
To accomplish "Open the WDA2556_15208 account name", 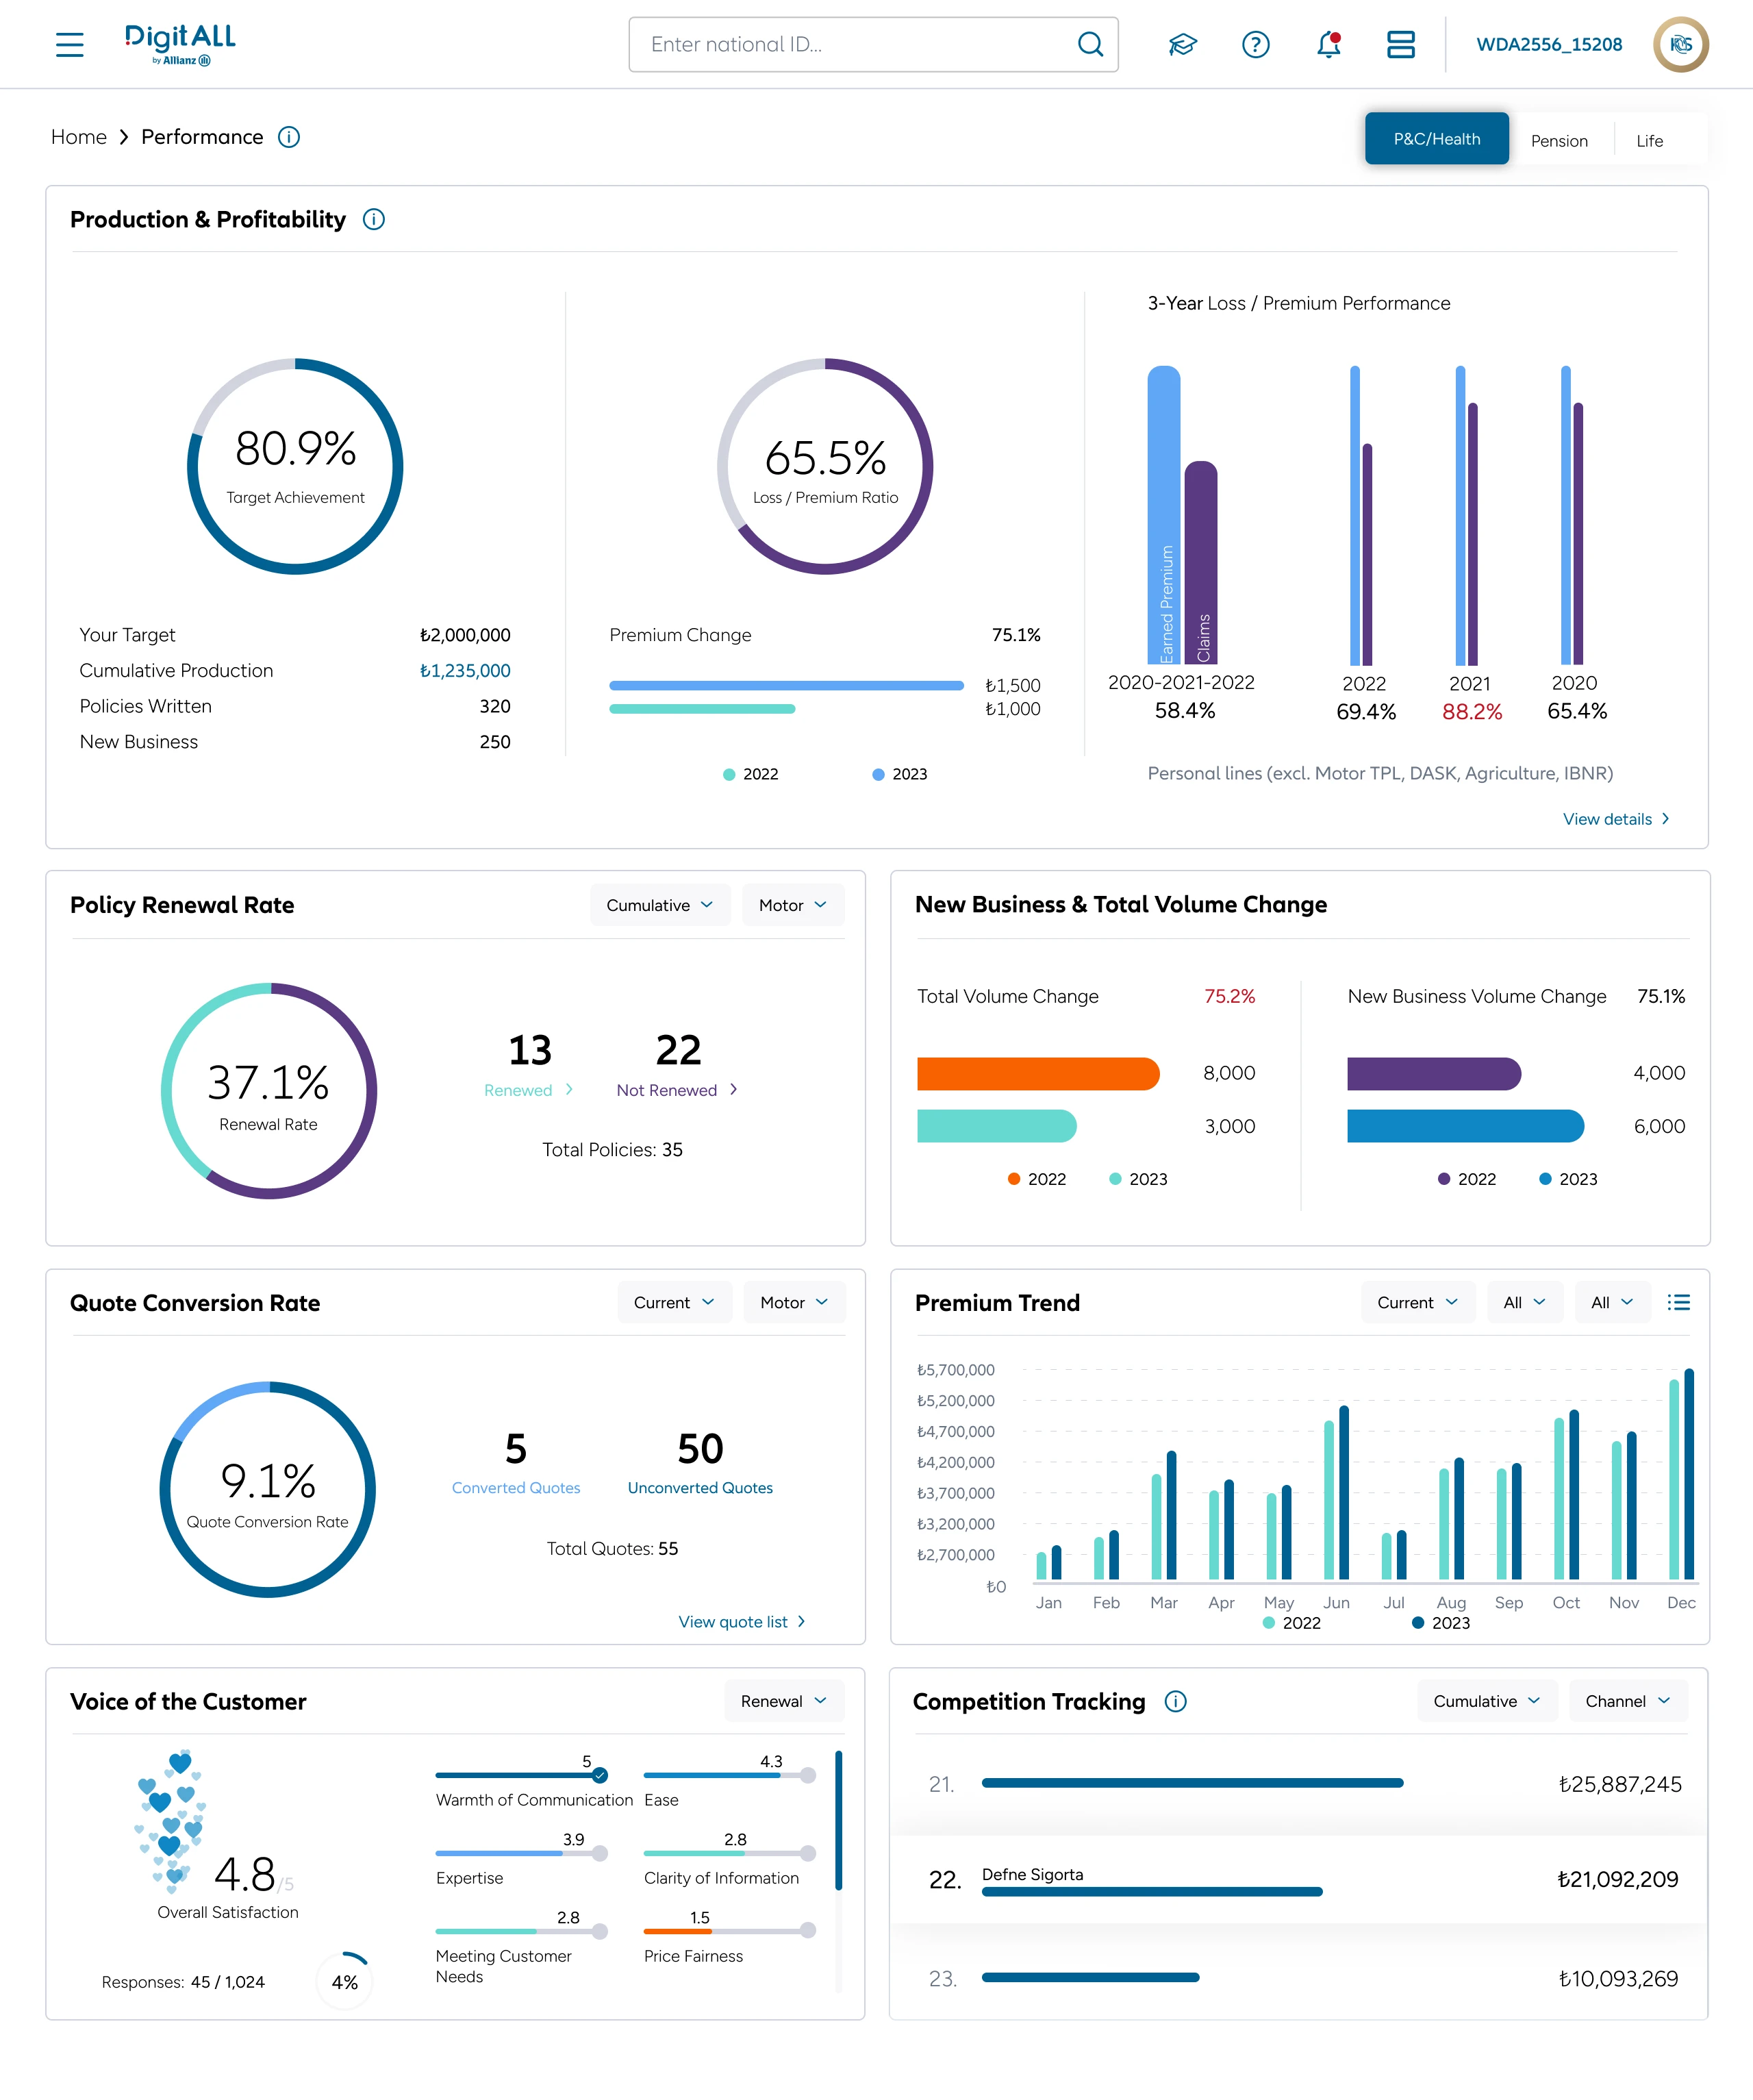I will 1549,44.
